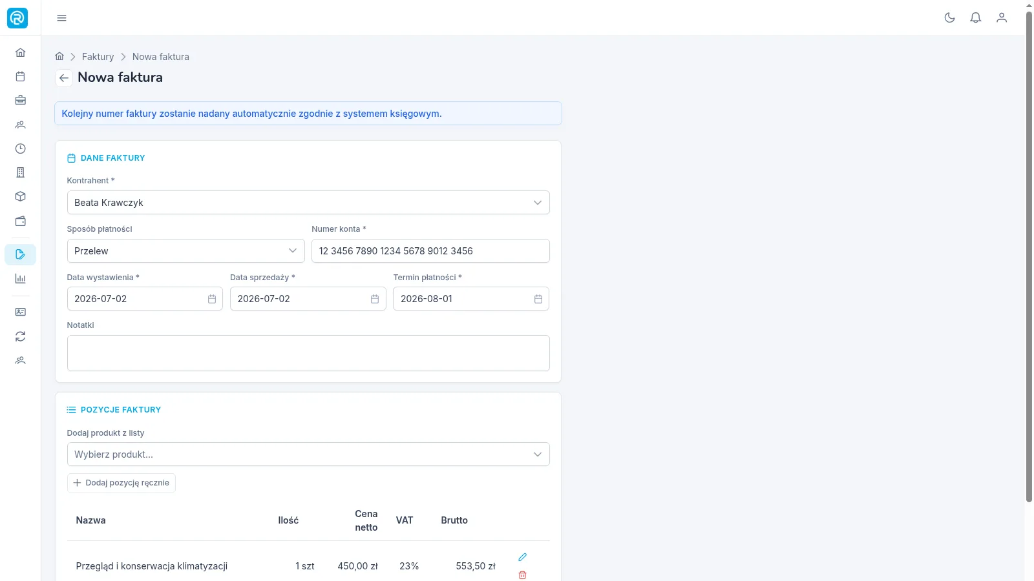The height and width of the screenshot is (581, 1034).
Task: Open the notifications bell
Action: coord(976,18)
